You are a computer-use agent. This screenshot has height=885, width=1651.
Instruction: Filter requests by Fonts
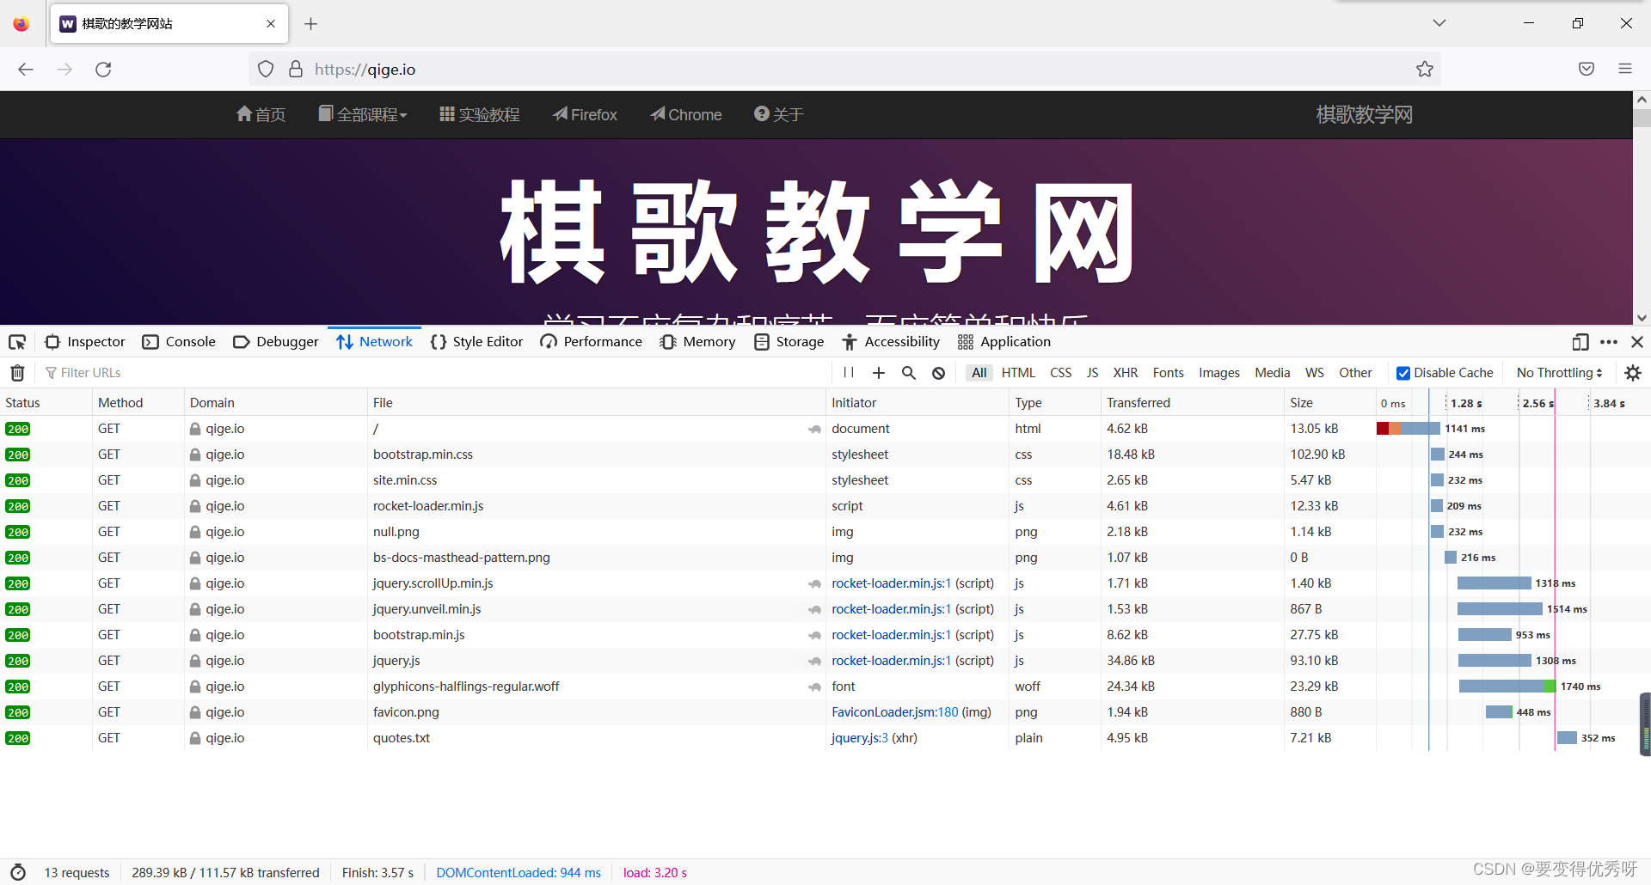[x=1169, y=373]
